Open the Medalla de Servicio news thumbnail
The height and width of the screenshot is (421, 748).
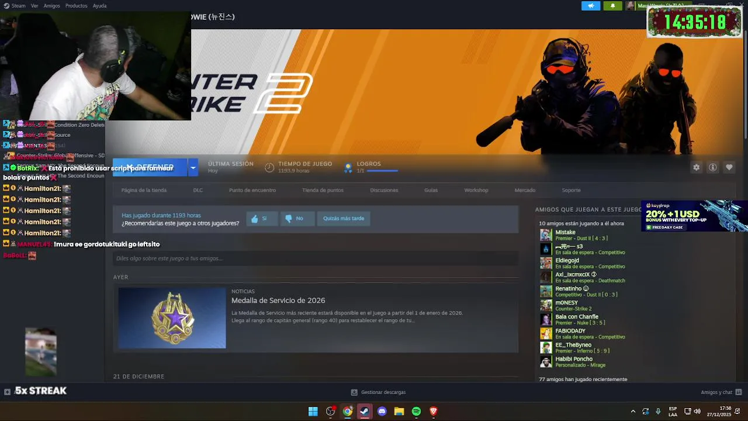(172, 318)
